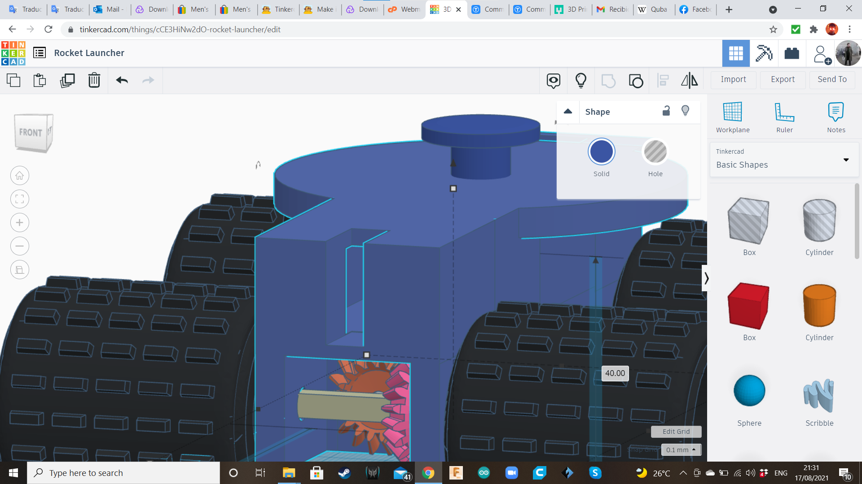Click the Export button

point(783,79)
